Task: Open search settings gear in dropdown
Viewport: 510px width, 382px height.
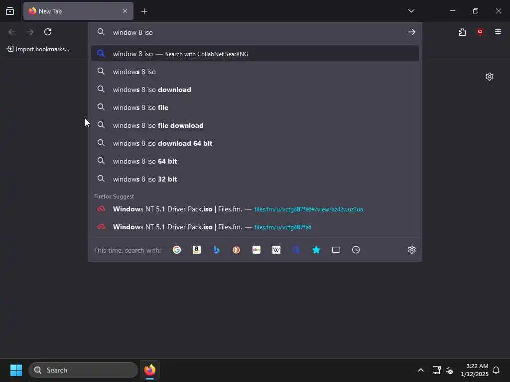Action: tap(412, 250)
